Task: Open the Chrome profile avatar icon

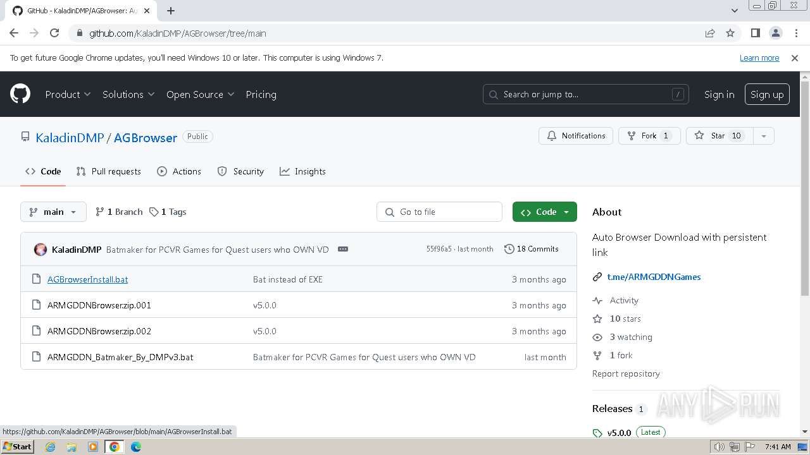Action: (775, 33)
